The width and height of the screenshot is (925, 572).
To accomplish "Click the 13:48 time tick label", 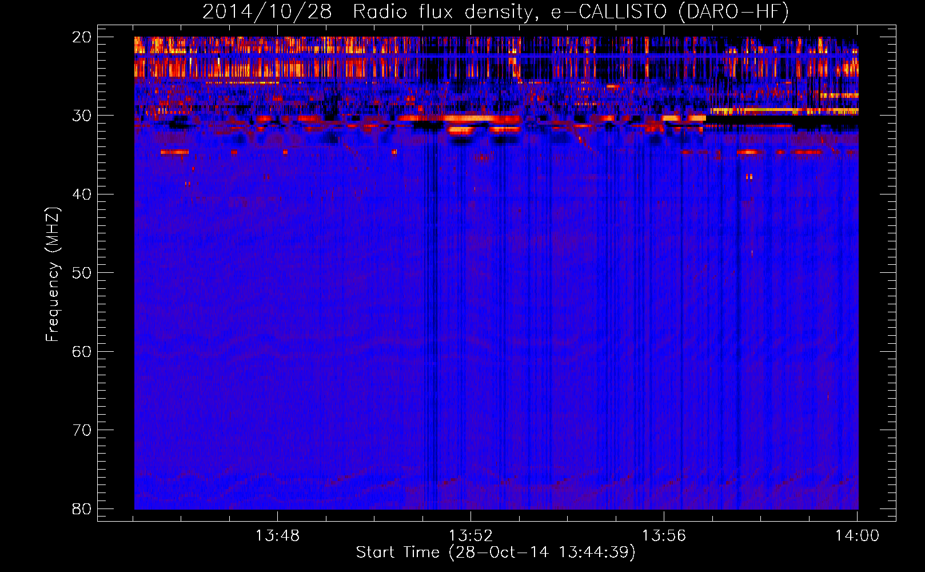I will point(277,536).
